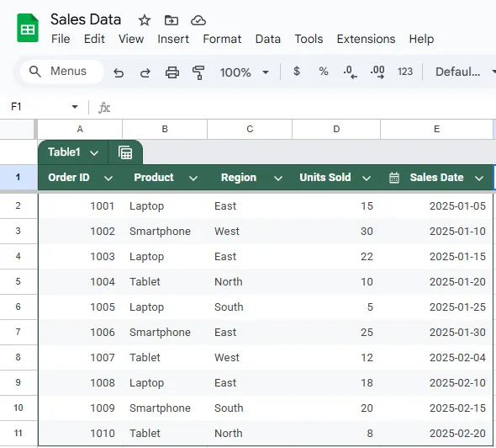Image resolution: width=496 pixels, height=448 pixels.
Task: Select Units Sold value 20
Action: pos(336,408)
